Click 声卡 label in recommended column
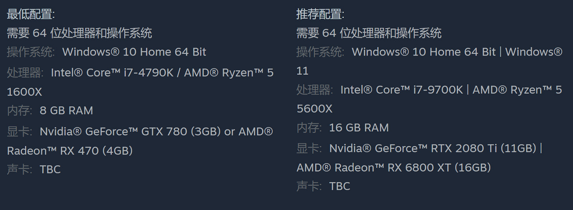This screenshot has width=573, height=210. (x=309, y=186)
